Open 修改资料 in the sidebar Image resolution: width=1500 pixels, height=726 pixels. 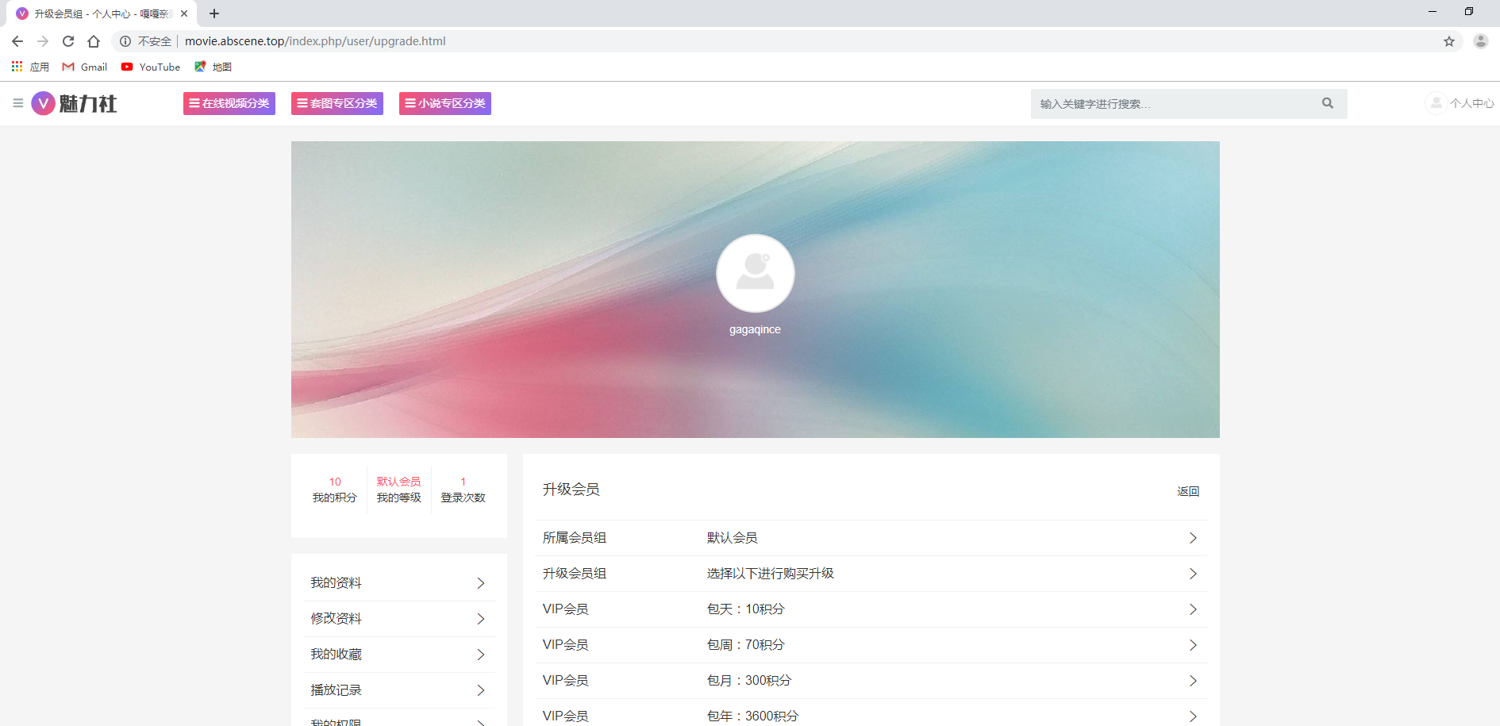pos(398,619)
